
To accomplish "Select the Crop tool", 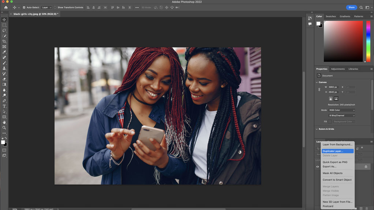I will (4, 41).
